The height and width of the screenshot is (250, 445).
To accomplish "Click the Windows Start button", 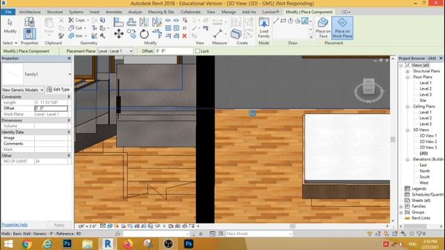I will (x=8, y=244).
